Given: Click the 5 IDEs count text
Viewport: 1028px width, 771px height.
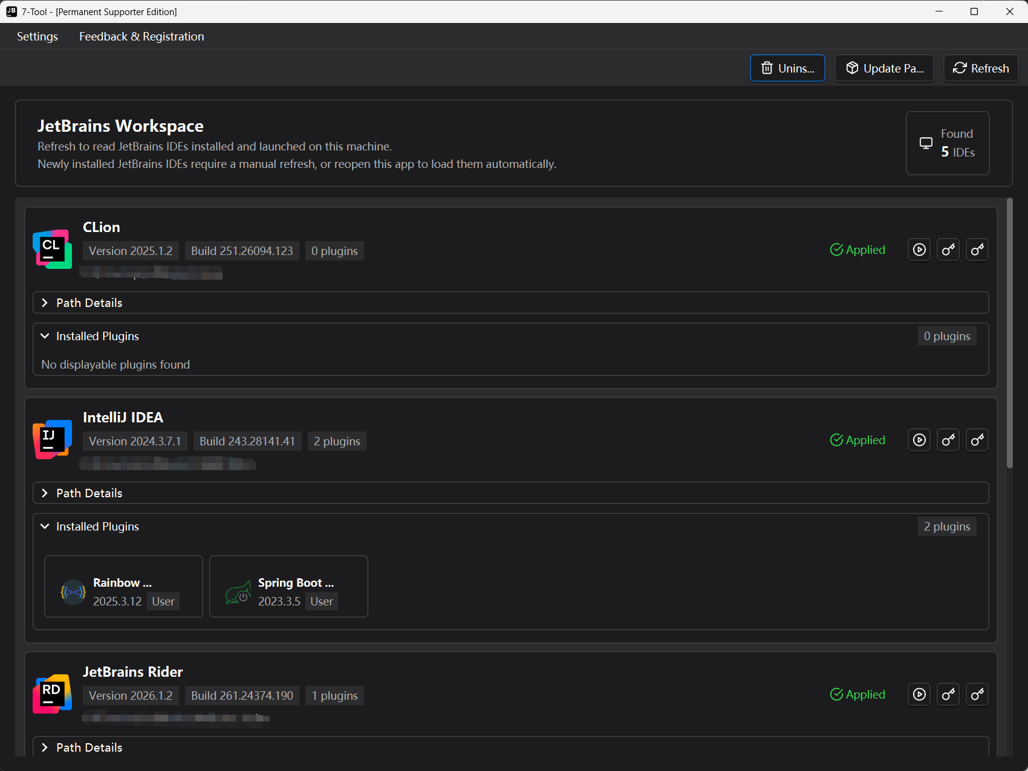Looking at the screenshot, I should (x=958, y=152).
